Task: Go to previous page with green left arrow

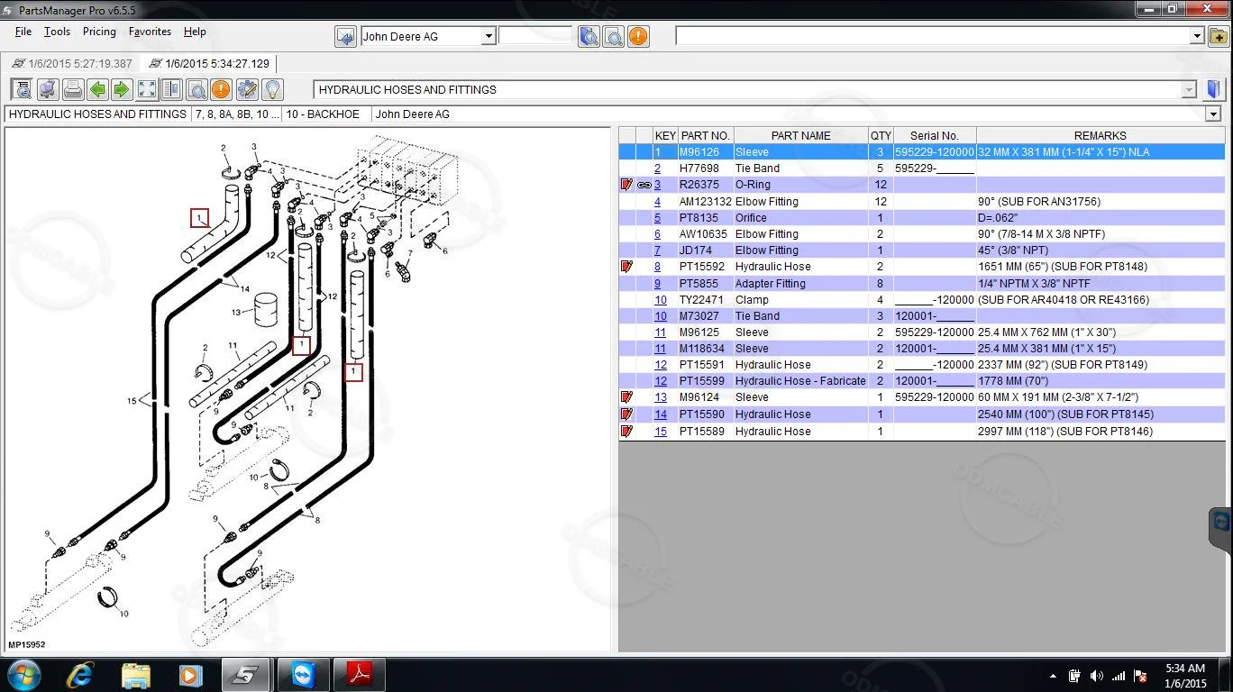Action: (97, 89)
